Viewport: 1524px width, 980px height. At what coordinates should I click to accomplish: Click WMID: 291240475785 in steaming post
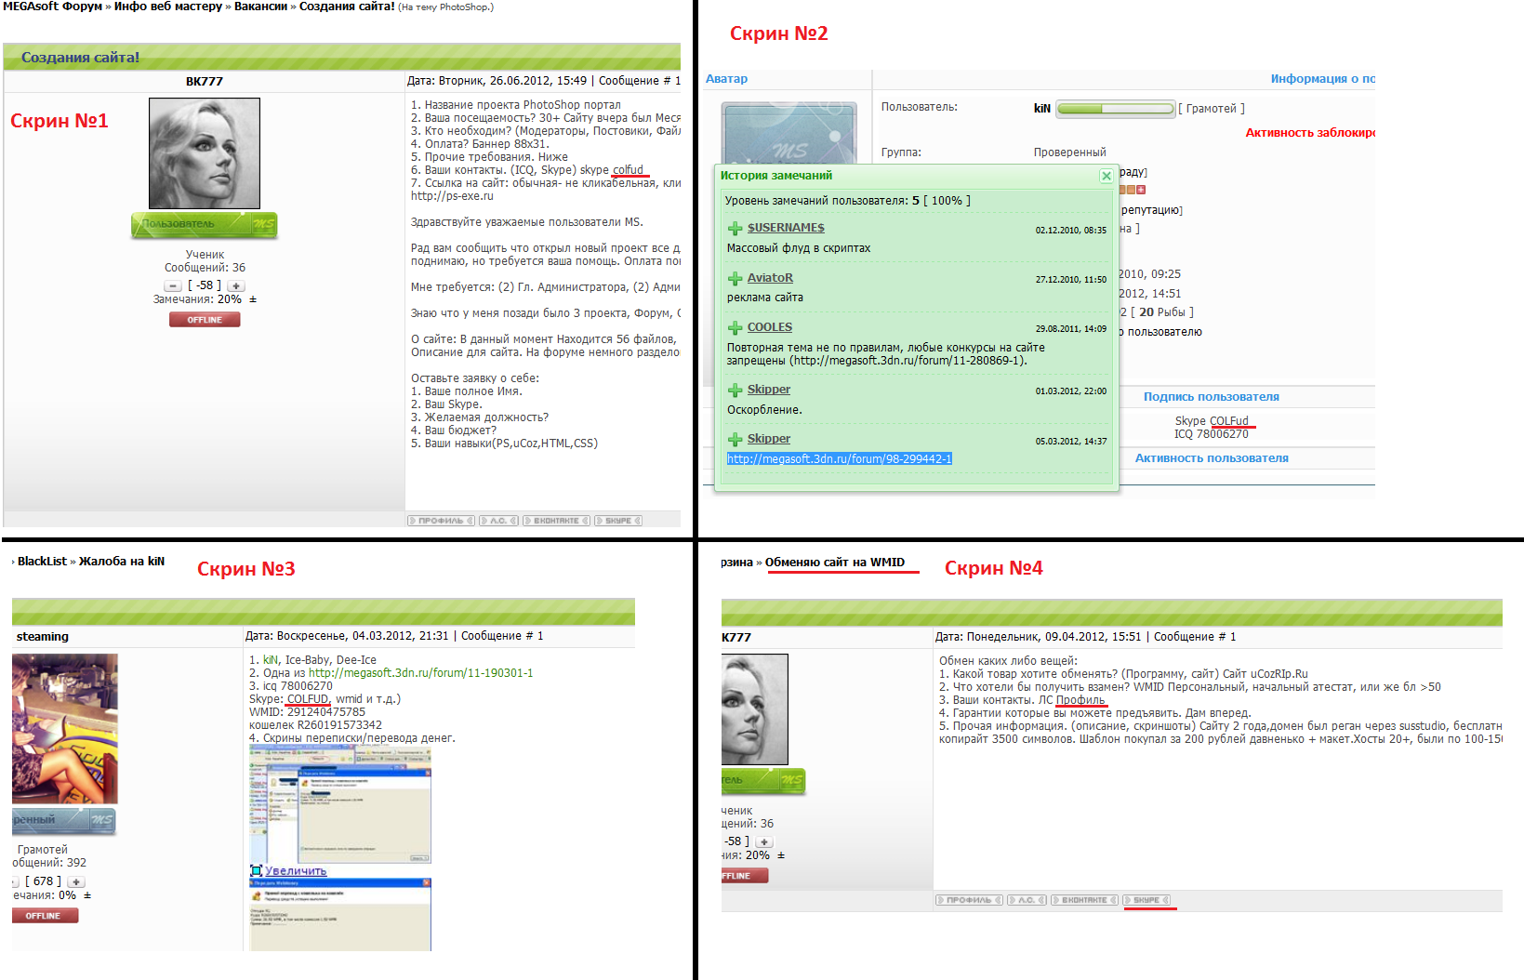point(307,712)
